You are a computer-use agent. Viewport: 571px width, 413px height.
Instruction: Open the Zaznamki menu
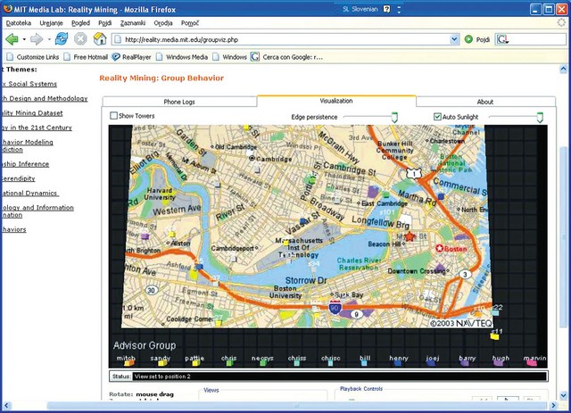tap(133, 23)
